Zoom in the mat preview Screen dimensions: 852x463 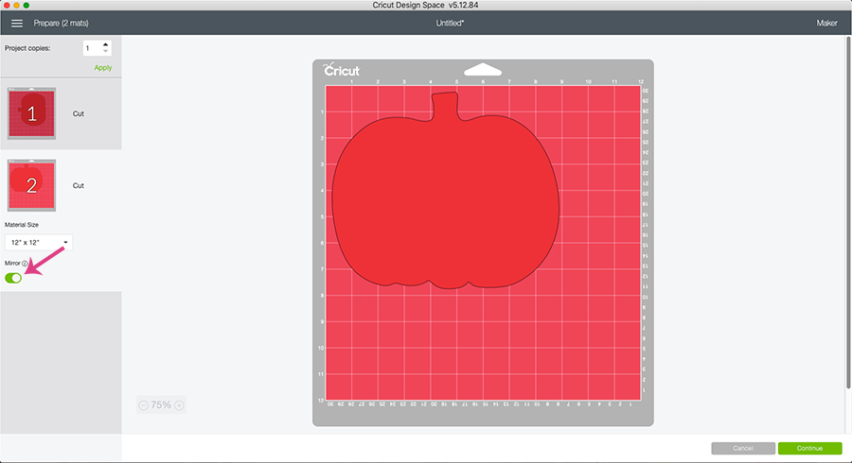(x=180, y=405)
